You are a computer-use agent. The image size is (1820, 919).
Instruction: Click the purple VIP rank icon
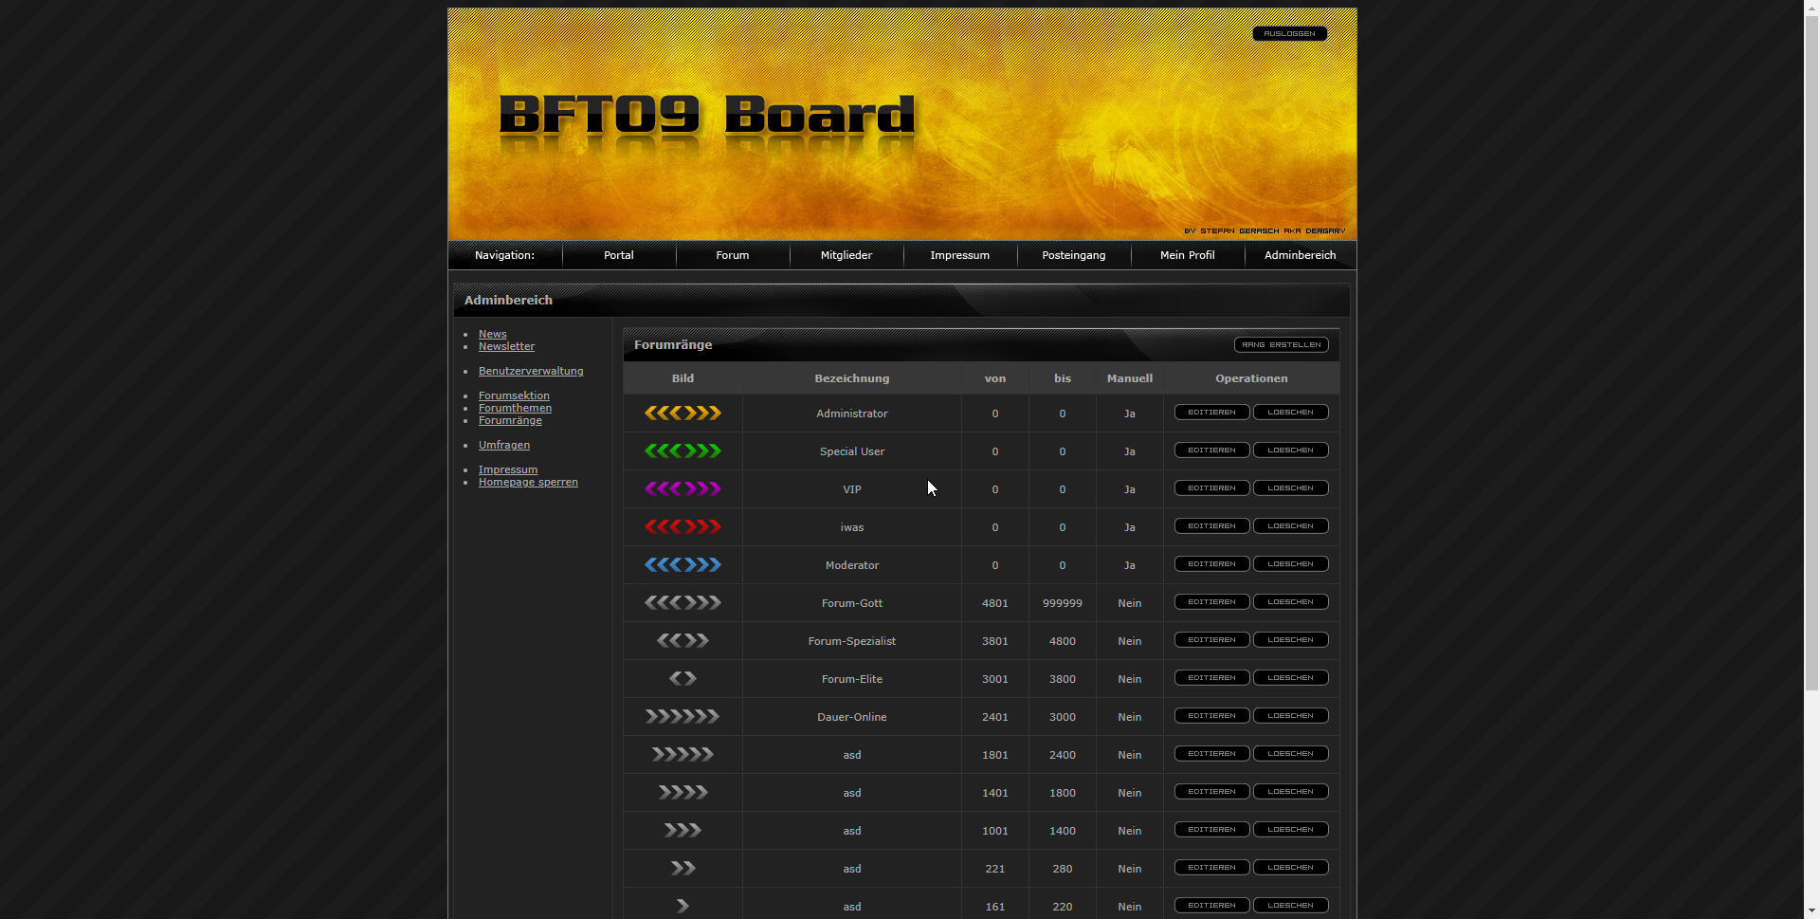(682, 489)
